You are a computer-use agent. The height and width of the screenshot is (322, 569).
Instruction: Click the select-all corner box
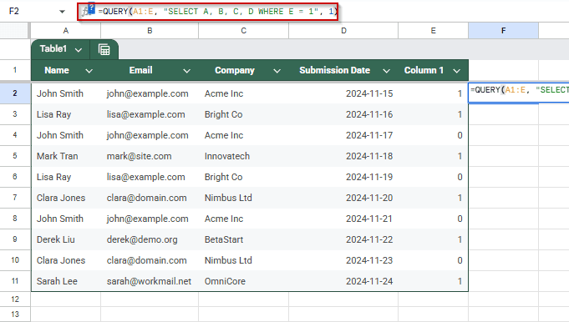tap(14, 31)
